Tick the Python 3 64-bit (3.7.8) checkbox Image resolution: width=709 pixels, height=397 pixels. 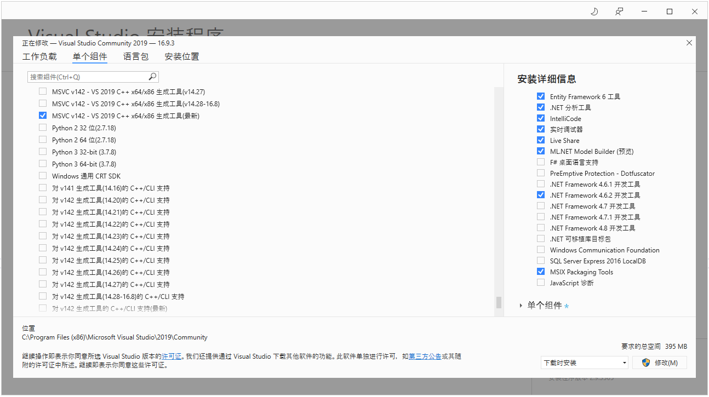tap(43, 164)
